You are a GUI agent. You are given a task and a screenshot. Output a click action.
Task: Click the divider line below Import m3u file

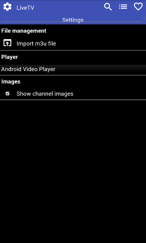[x=73, y=50]
